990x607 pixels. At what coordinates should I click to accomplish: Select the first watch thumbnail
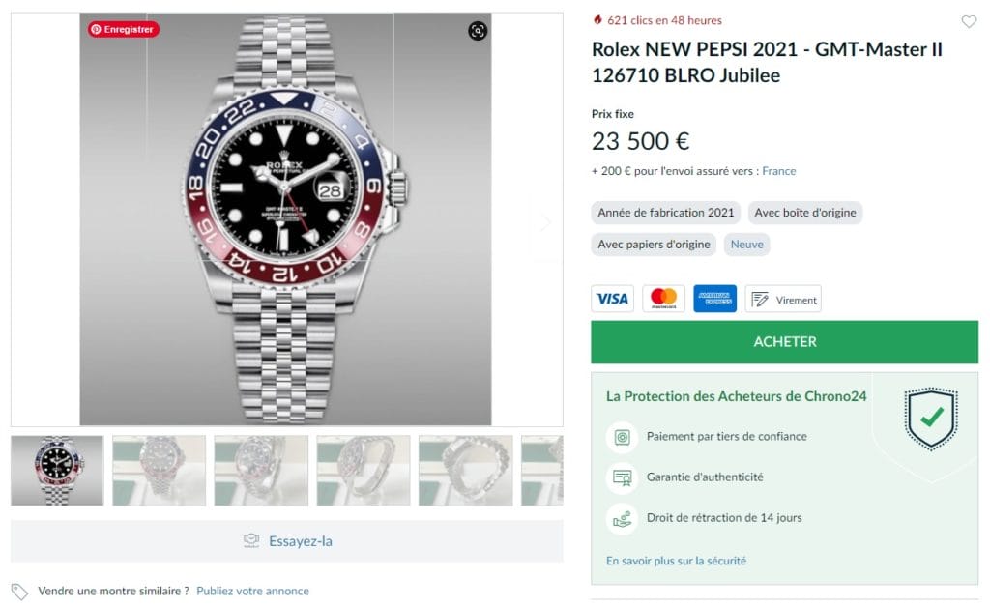pyautogui.click(x=57, y=470)
